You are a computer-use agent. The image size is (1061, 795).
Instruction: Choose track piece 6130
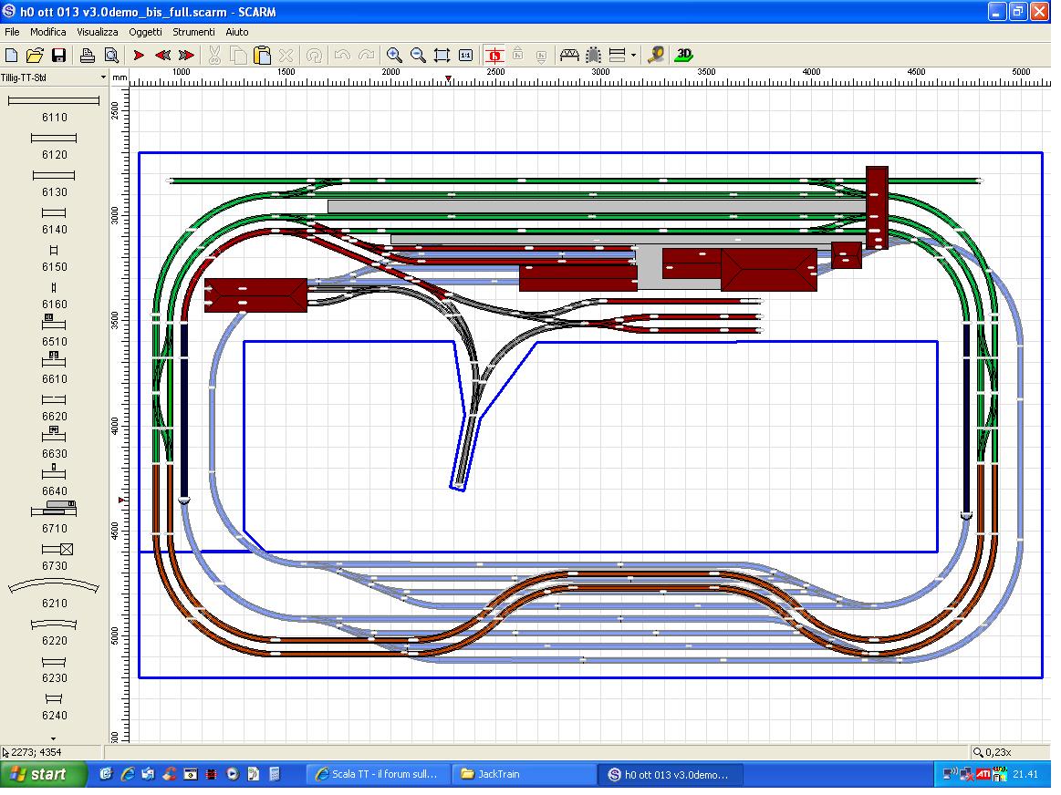coord(54,183)
